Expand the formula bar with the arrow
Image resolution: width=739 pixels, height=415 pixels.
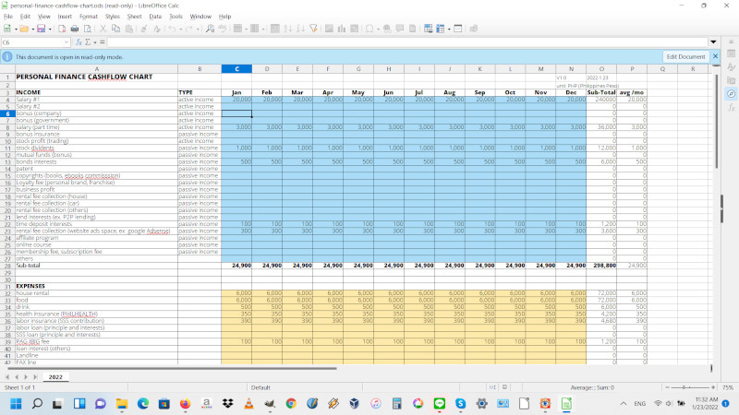click(x=715, y=42)
